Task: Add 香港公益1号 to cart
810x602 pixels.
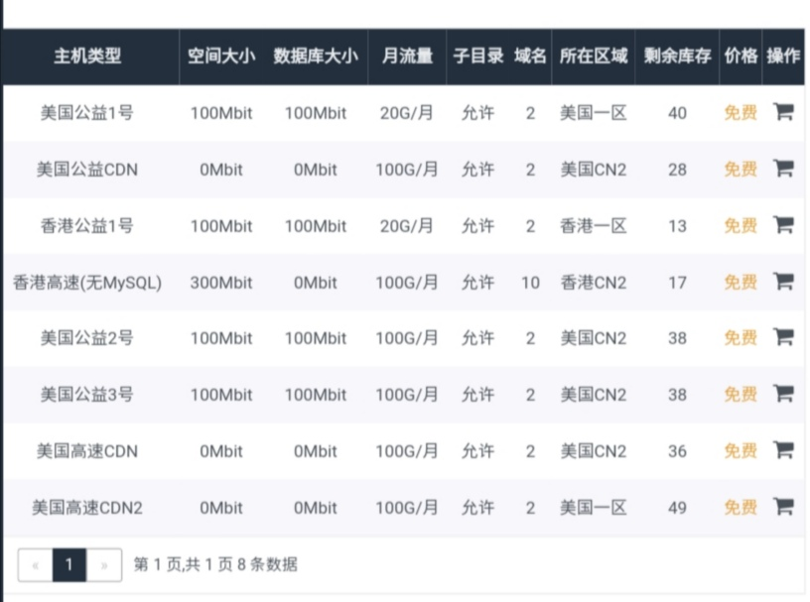Action: pyautogui.click(x=783, y=225)
